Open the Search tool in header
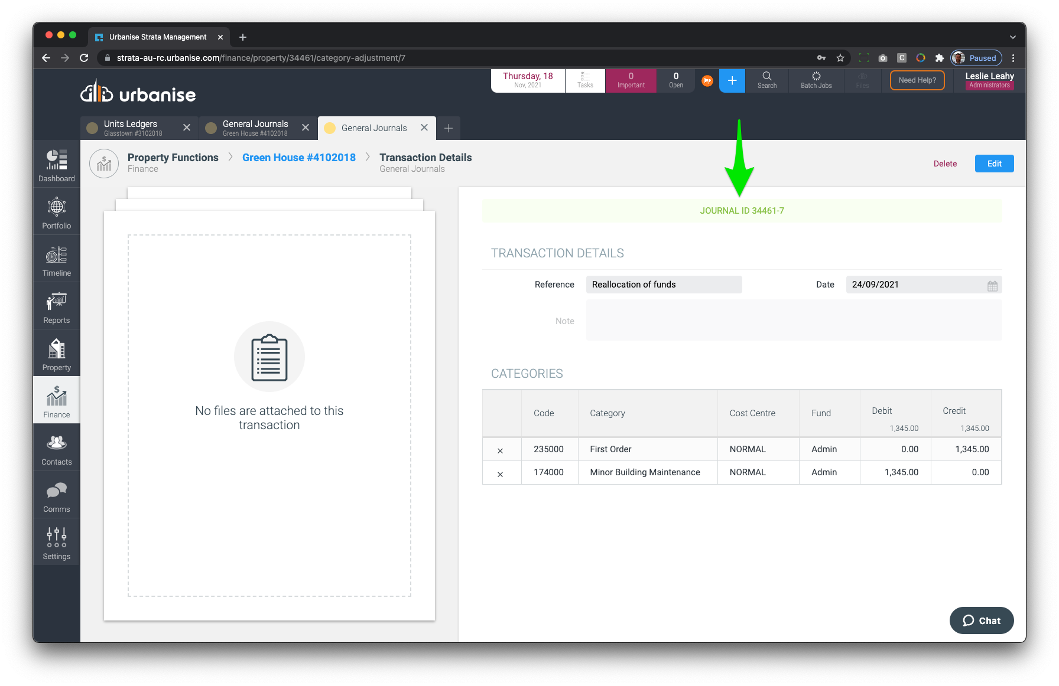1059x686 pixels. tap(766, 81)
